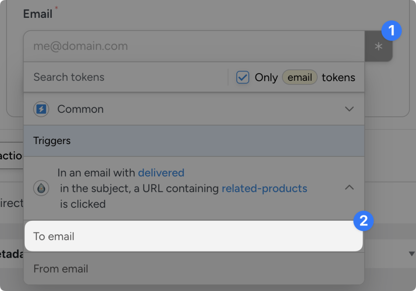Viewport: 416px width, 291px height.
Task: Click the delivered link in the trigger
Action: tap(161, 172)
